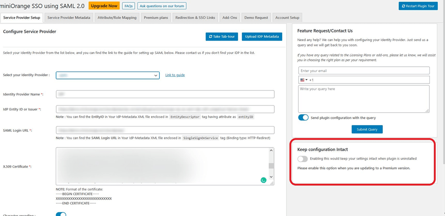Click the refresh icon on Restart Plugin Tour
This screenshot has width=445, height=216.
point(403,6)
